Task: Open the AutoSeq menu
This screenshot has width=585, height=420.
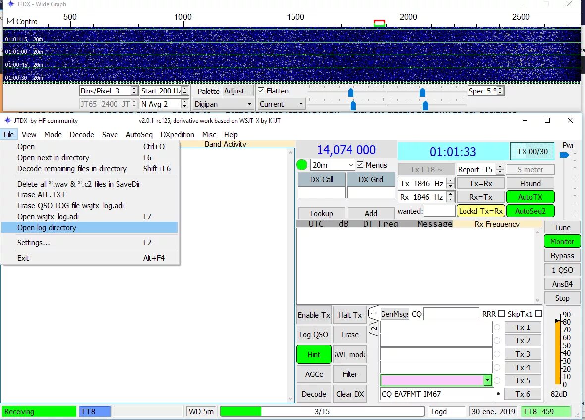Action: pos(139,135)
